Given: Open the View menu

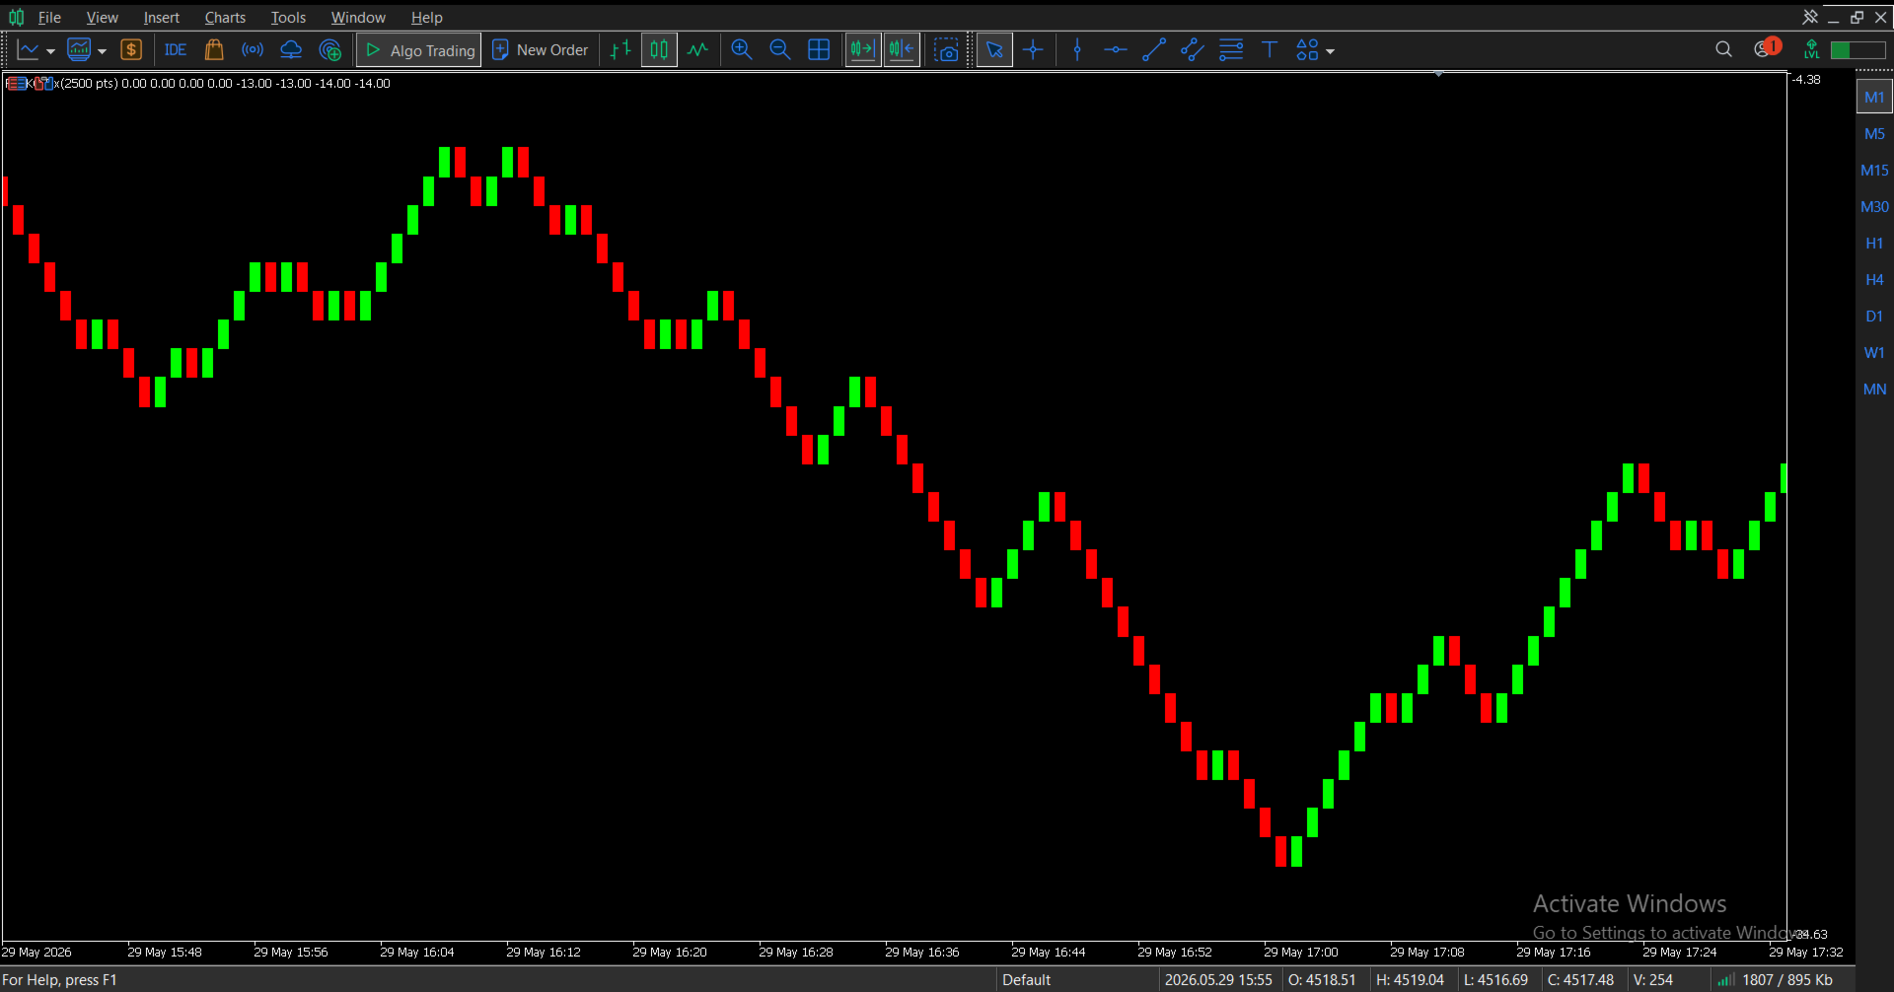Looking at the screenshot, I should coord(102,18).
